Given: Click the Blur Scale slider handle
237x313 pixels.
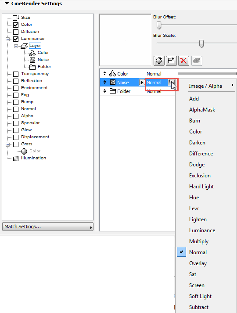Looking at the screenshot, I should (201, 43).
